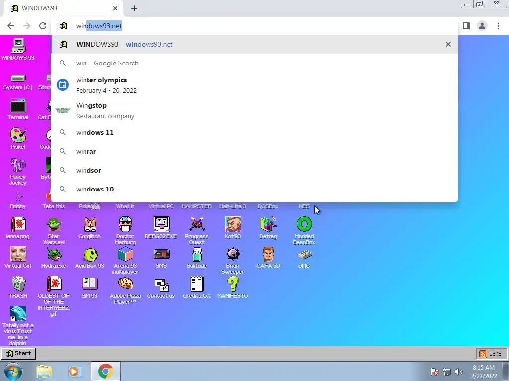The width and height of the screenshot is (509, 381).
Task: Launch Poney Jockey icon
Action: click(18, 171)
